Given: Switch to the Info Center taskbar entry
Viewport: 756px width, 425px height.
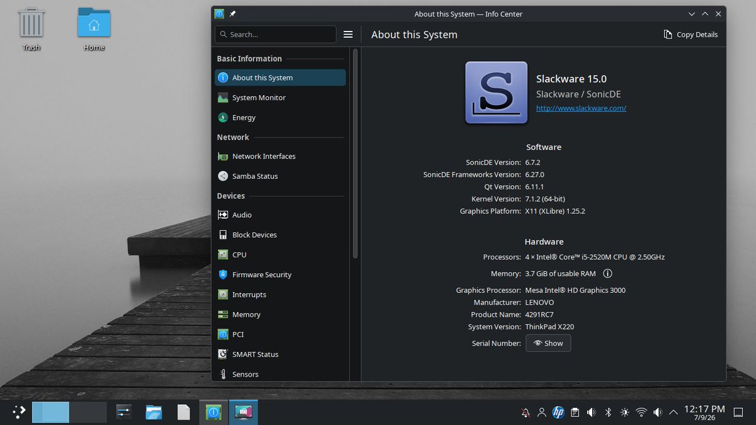Looking at the screenshot, I should [x=214, y=412].
